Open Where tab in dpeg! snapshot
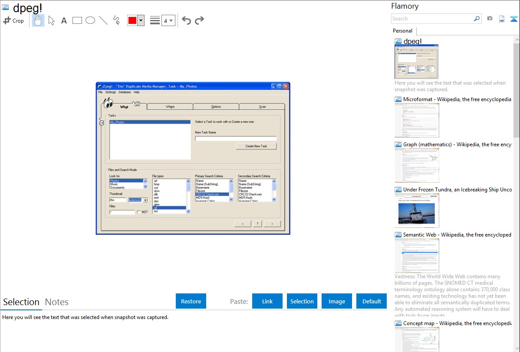This screenshot has height=352, width=520. pos(170,107)
